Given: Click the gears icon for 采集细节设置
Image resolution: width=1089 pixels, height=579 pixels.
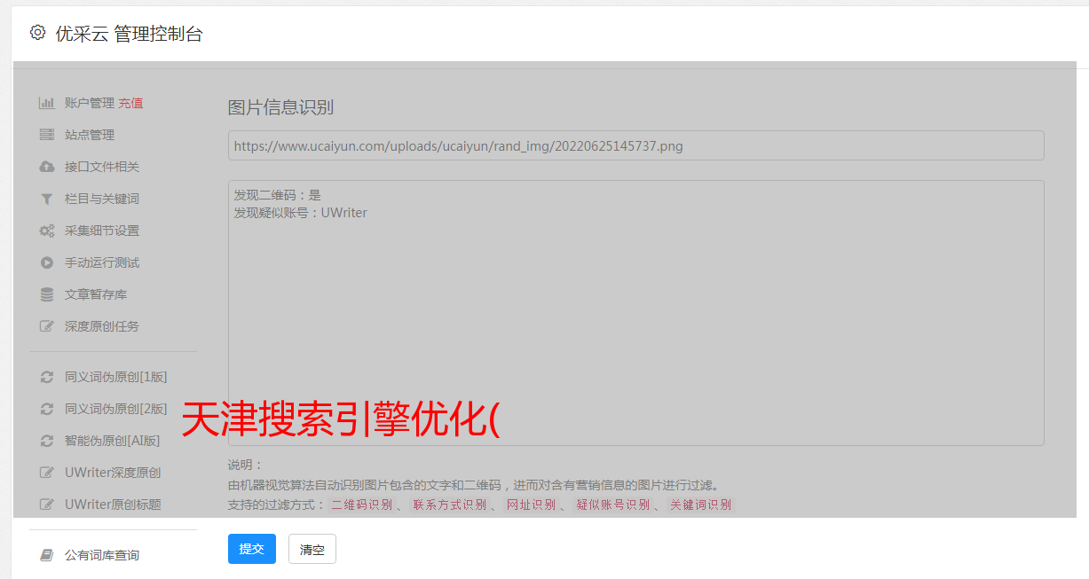Looking at the screenshot, I should (47, 231).
